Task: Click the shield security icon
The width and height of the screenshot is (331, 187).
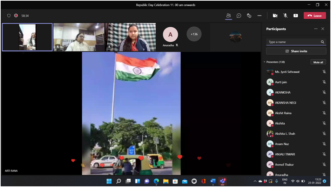Action: click(9, 15)
